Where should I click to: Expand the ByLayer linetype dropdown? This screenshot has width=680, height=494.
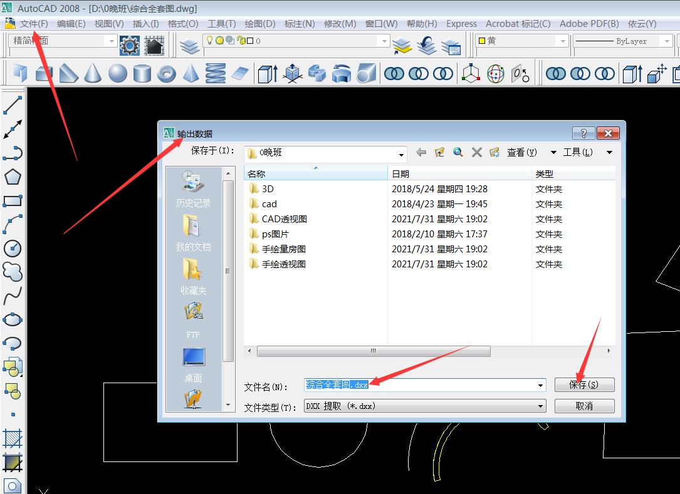[x=667, y=41]
